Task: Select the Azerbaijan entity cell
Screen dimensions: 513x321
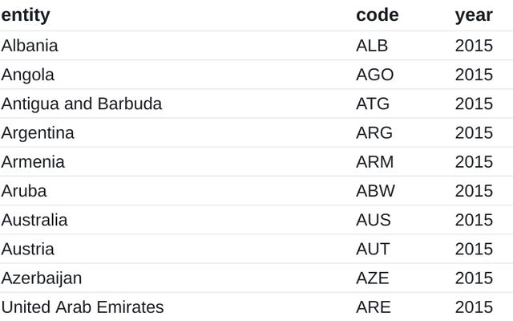Action: [x=42, y=278]
